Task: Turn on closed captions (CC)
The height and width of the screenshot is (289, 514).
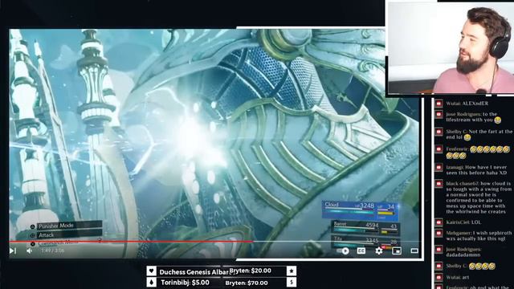Action: (361, 250)
